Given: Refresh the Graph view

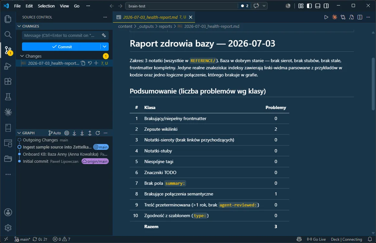Looking at the screenshot, I should [98, 133].
